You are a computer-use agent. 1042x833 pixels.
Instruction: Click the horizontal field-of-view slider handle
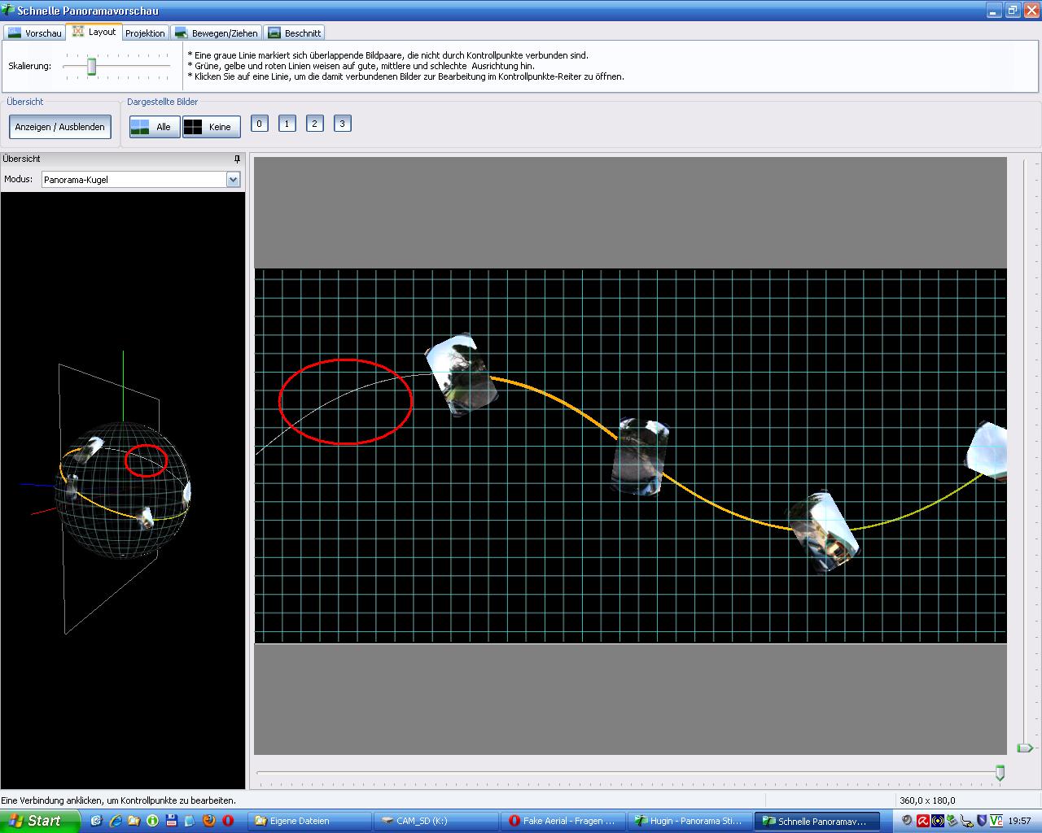click(1000, 773)
